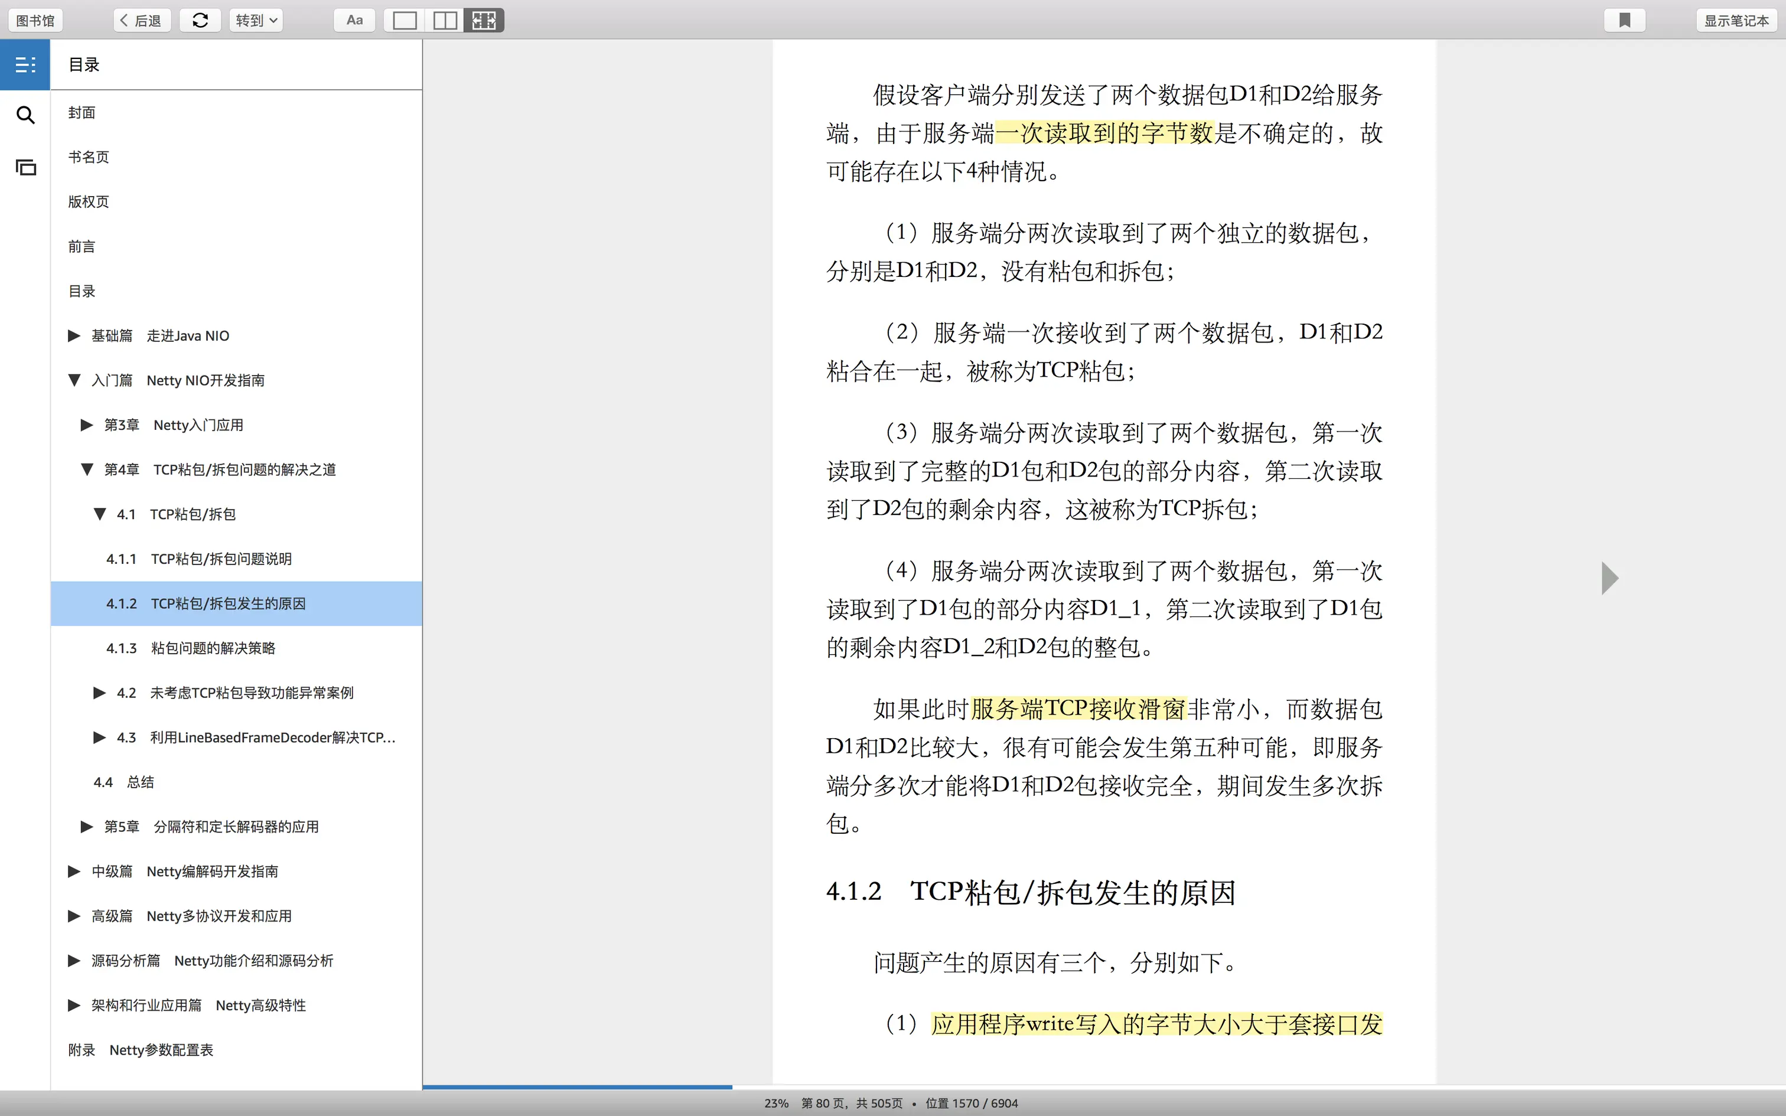Click the refresh sync icon

click(x=200, y=21)
